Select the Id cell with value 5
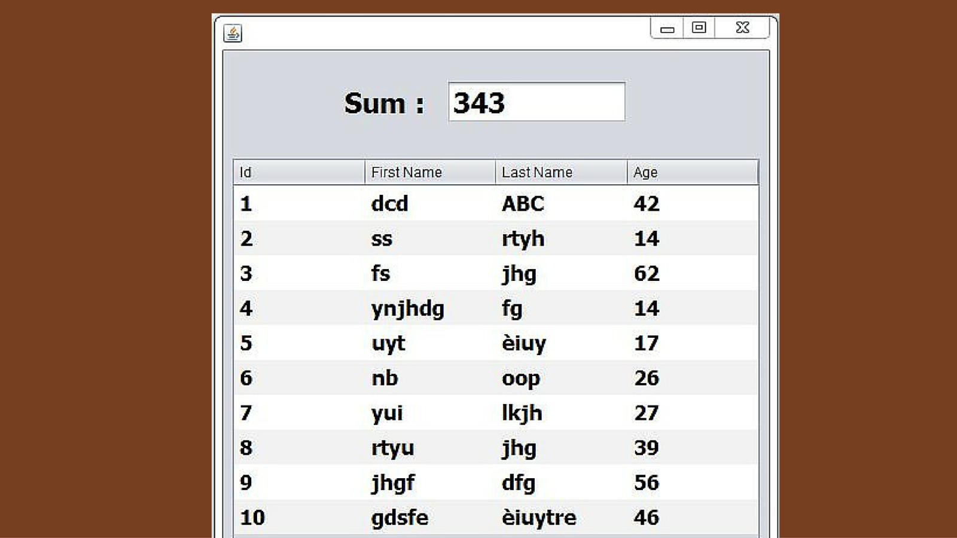 [299, 343]
